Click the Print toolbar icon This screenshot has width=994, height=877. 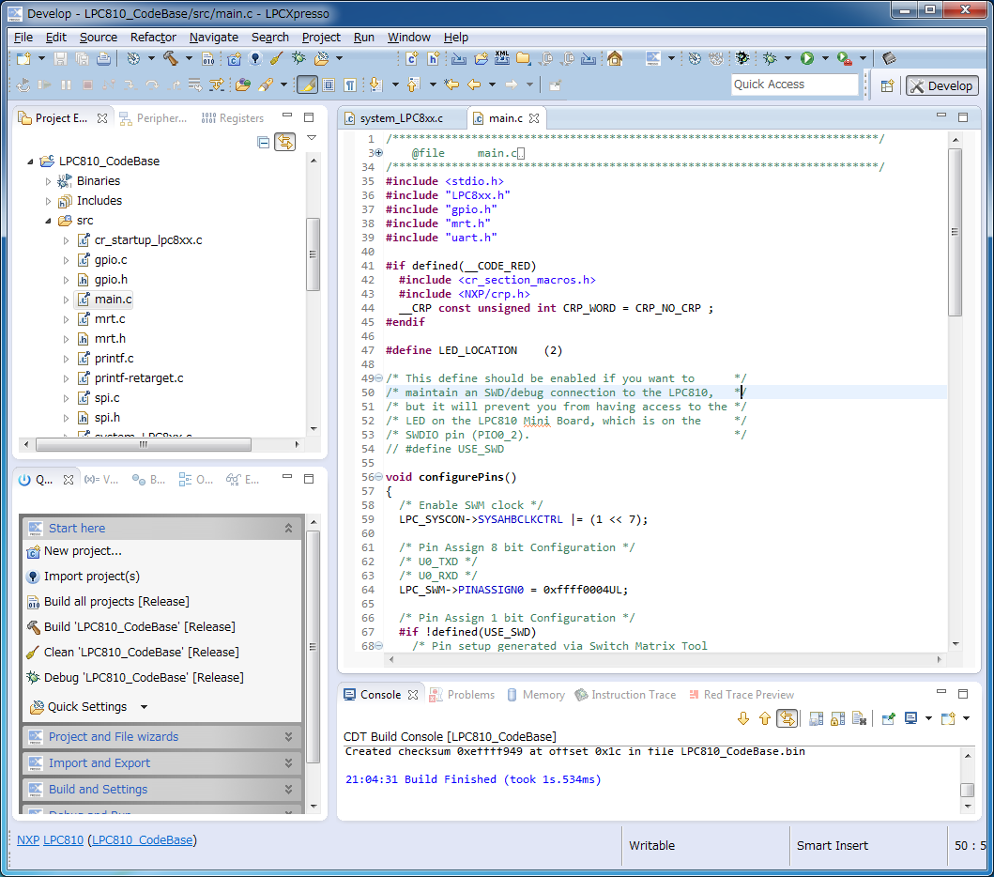(x=103, y=58)
